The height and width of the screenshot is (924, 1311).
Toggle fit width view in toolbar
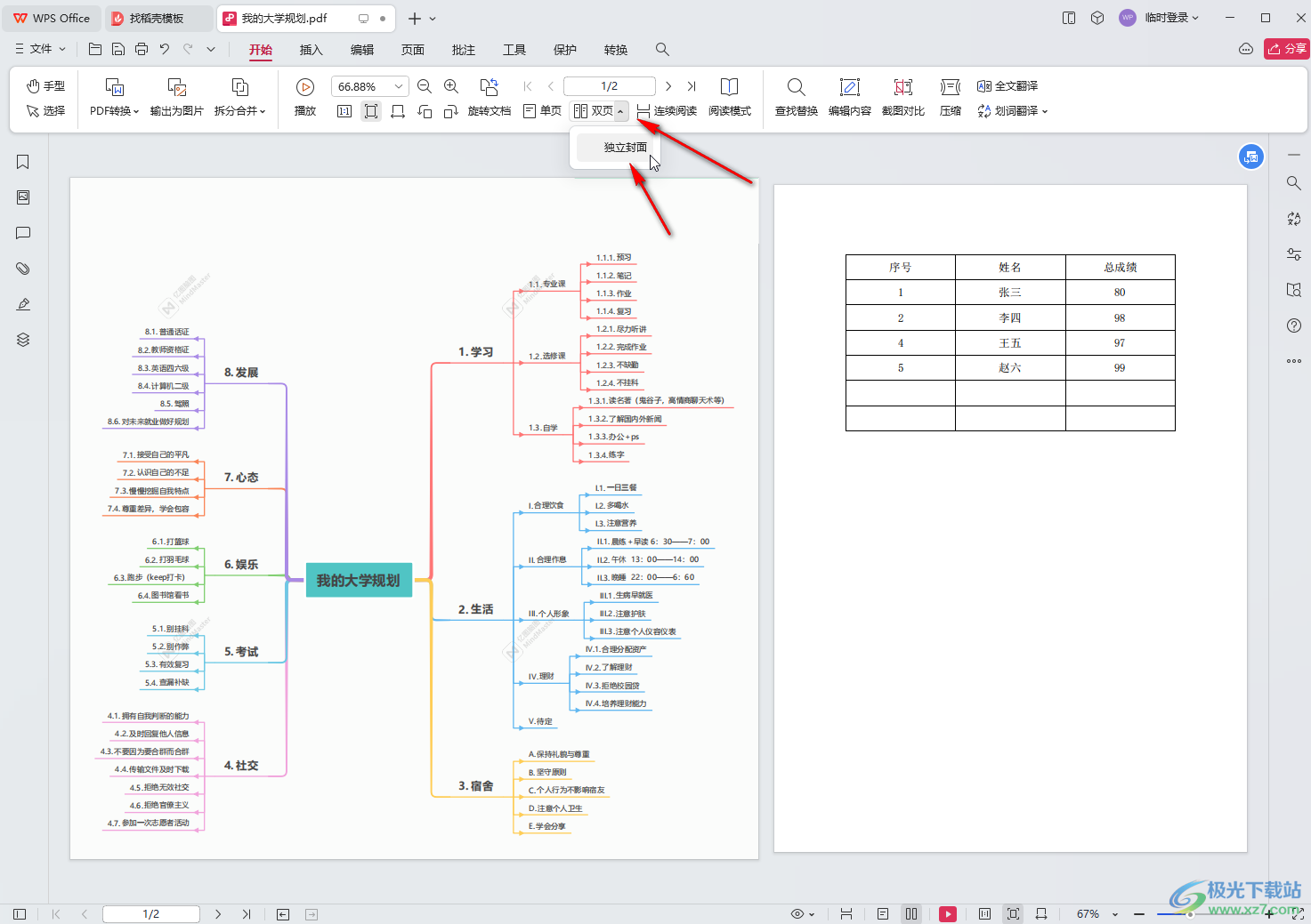click(x=398, y=111)
